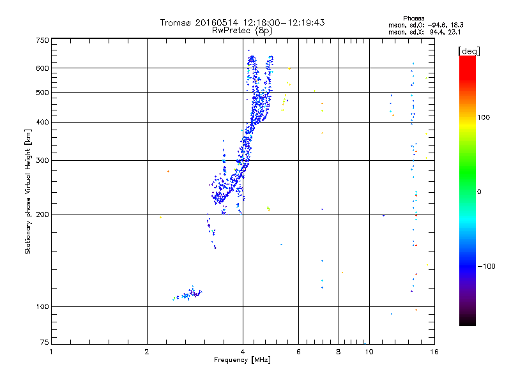Viewport: 511px width, 383px height.
Task: Click the colorbar tick label "100"
Action: click(x=484, y=117)
